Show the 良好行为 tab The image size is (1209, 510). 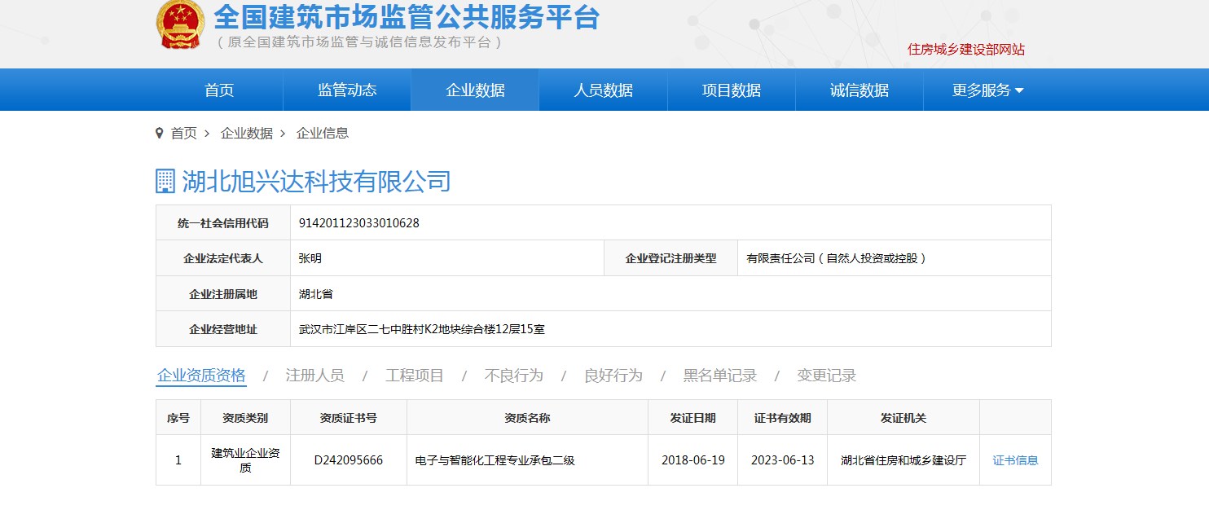[613, 376]
